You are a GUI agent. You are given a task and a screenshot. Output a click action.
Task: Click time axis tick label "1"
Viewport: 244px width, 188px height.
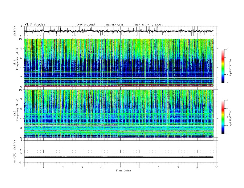click(43, 167)
